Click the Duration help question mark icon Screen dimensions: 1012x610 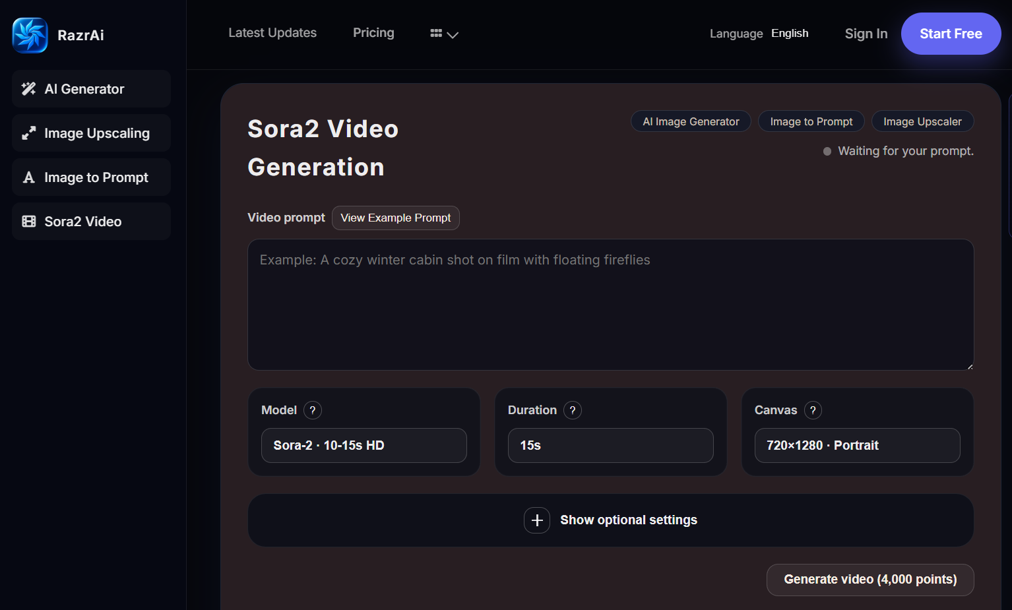(573, 410)
